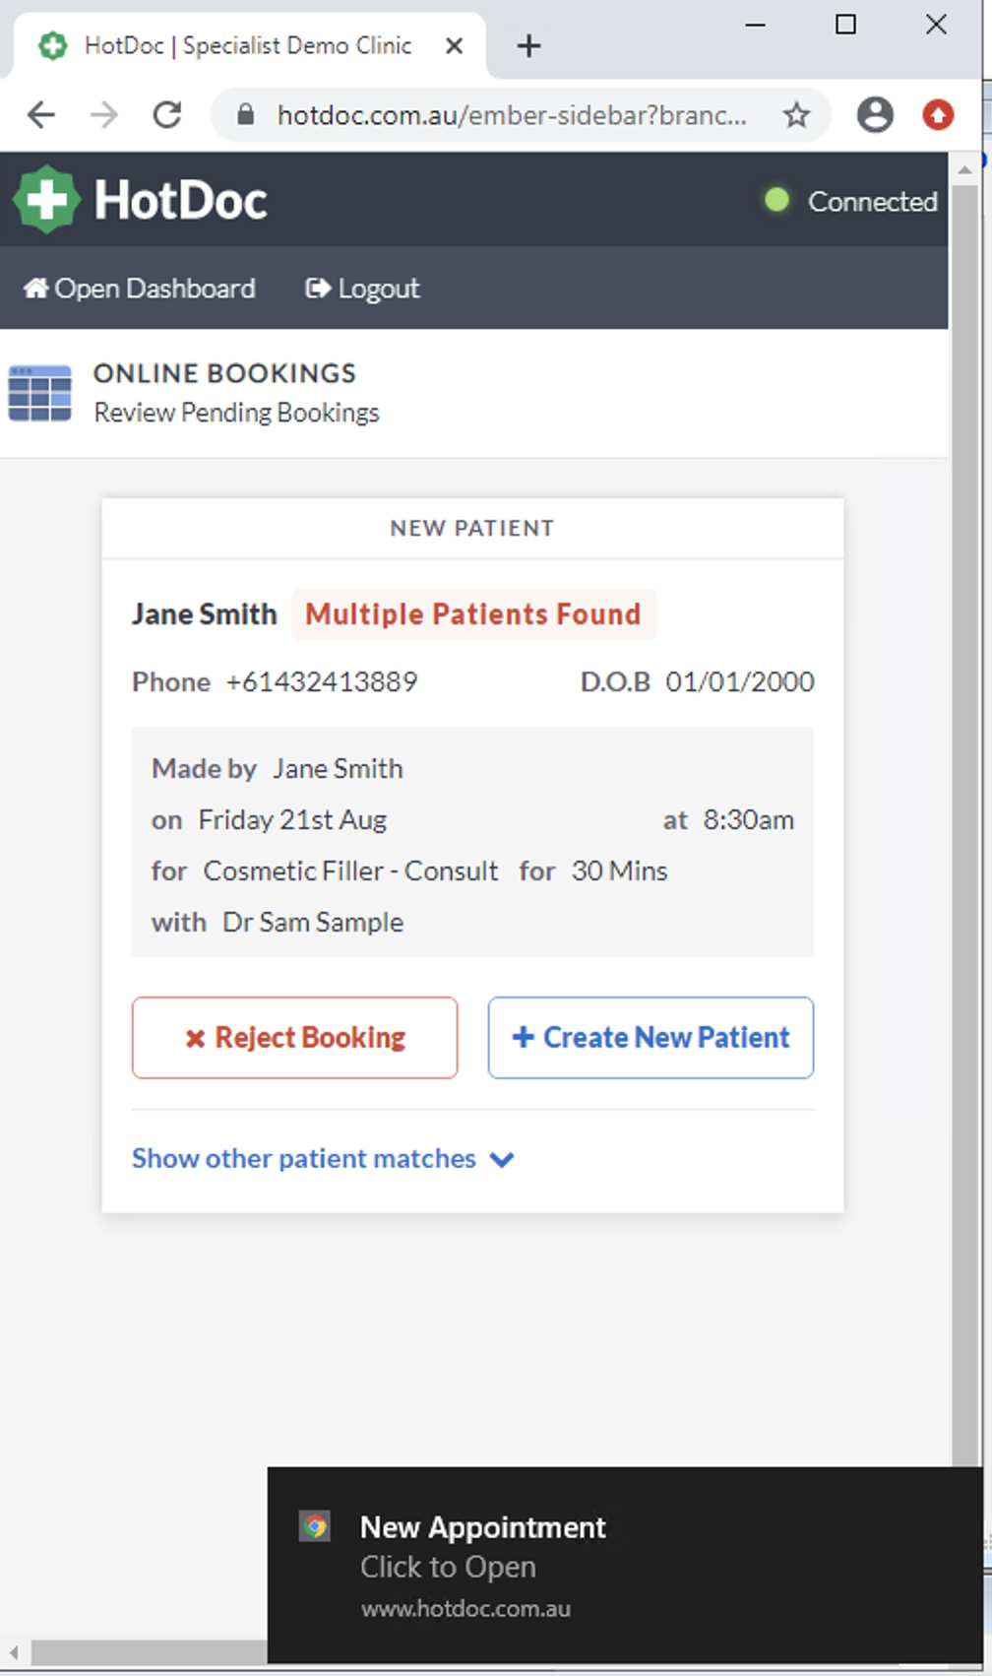Image resolution: width=992 pixels, height=1676 pixels.
Task: Create New Patient for this booking
Action: [651, 1038]
